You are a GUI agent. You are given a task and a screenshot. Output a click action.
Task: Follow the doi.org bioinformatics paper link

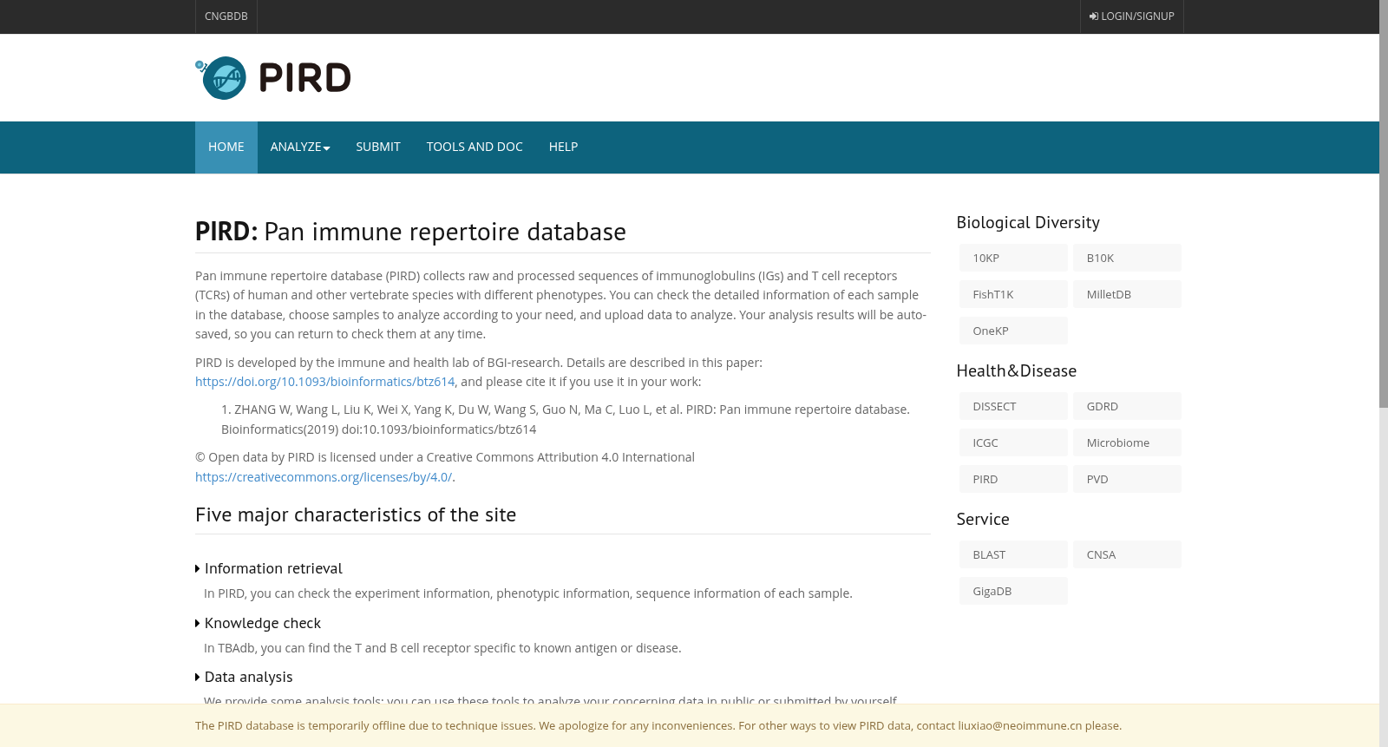[x=324, y=382]
